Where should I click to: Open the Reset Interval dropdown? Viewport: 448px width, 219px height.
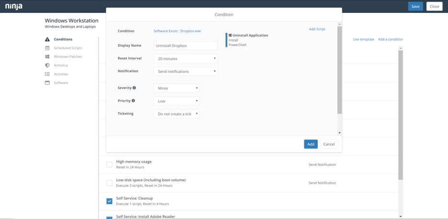click(x=185, y=58)
